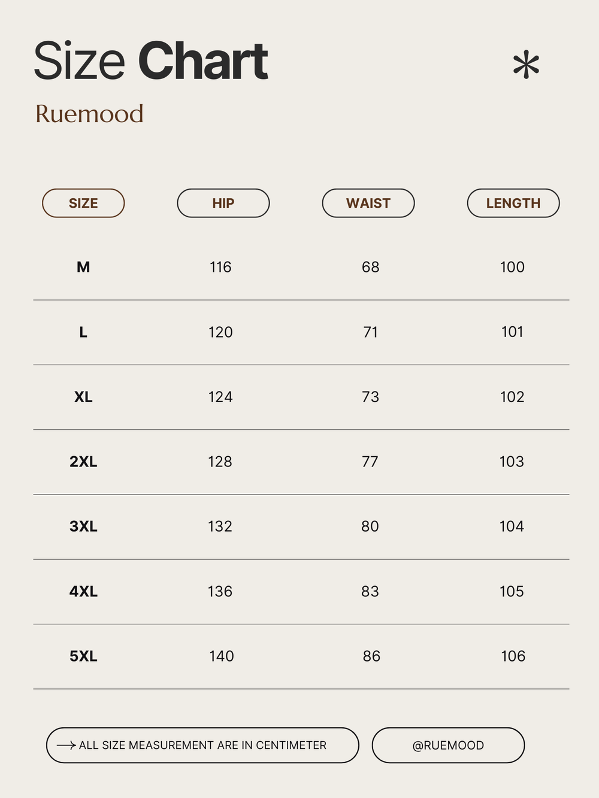Image resolution: width=599 pixels, height=798 pixels.
Task: Select the HIP column header pill
Action: pyautogui.click(x=223, y=203)
